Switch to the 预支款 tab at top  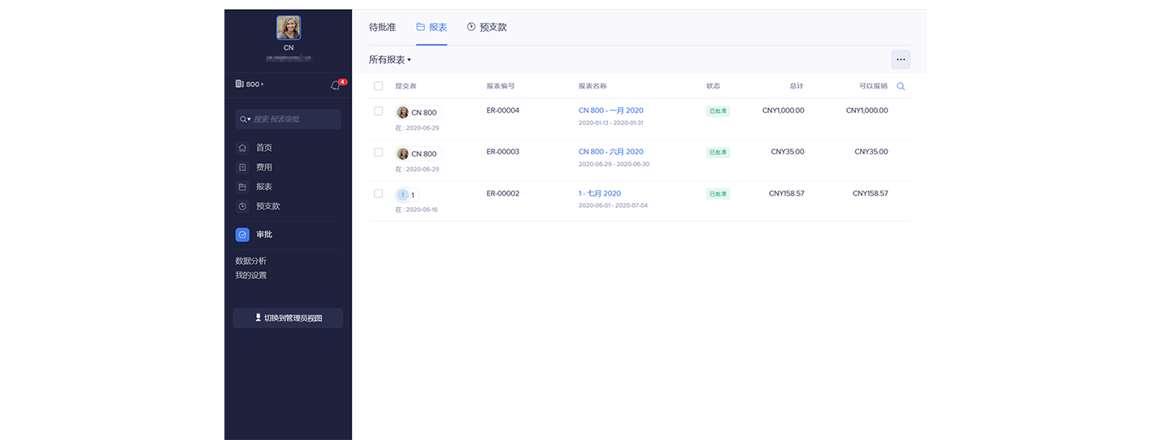[487, 28]
